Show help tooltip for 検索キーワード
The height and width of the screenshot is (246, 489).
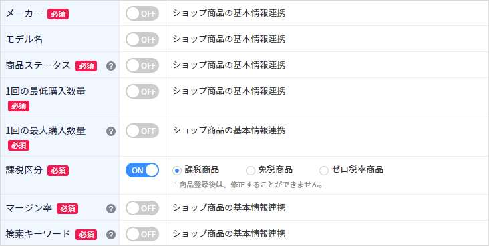(x=111, y=235)
